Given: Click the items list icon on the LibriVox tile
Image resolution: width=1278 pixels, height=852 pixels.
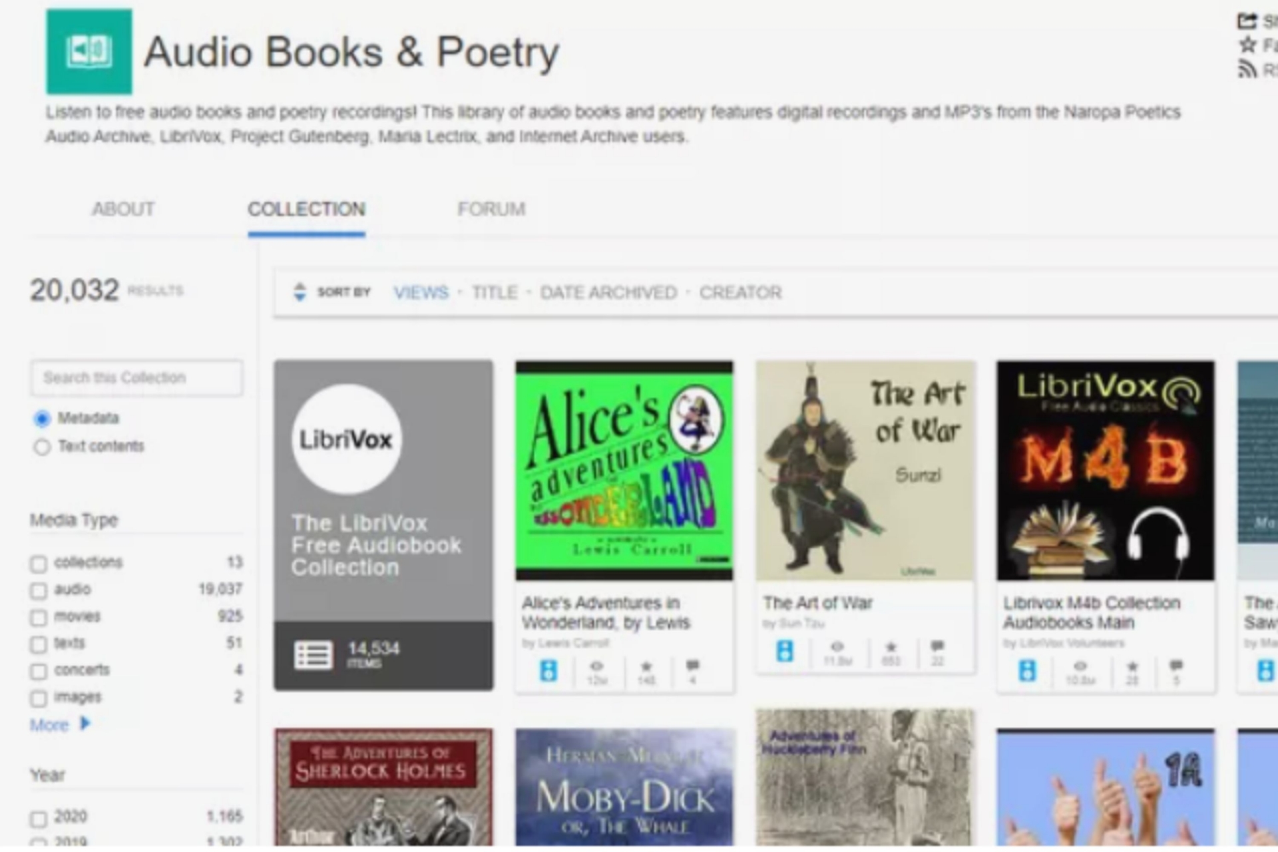Looking at the screenshot, I should 313,655.
